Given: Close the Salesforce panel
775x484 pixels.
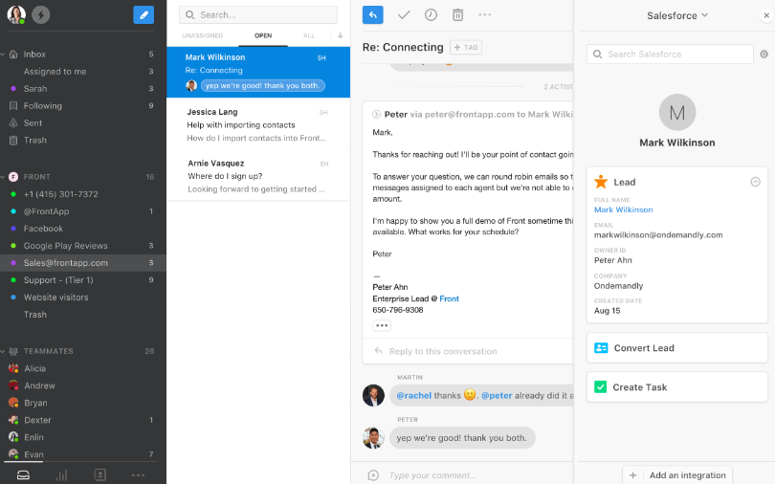Looking at the screenshot, I should [766, 15].
